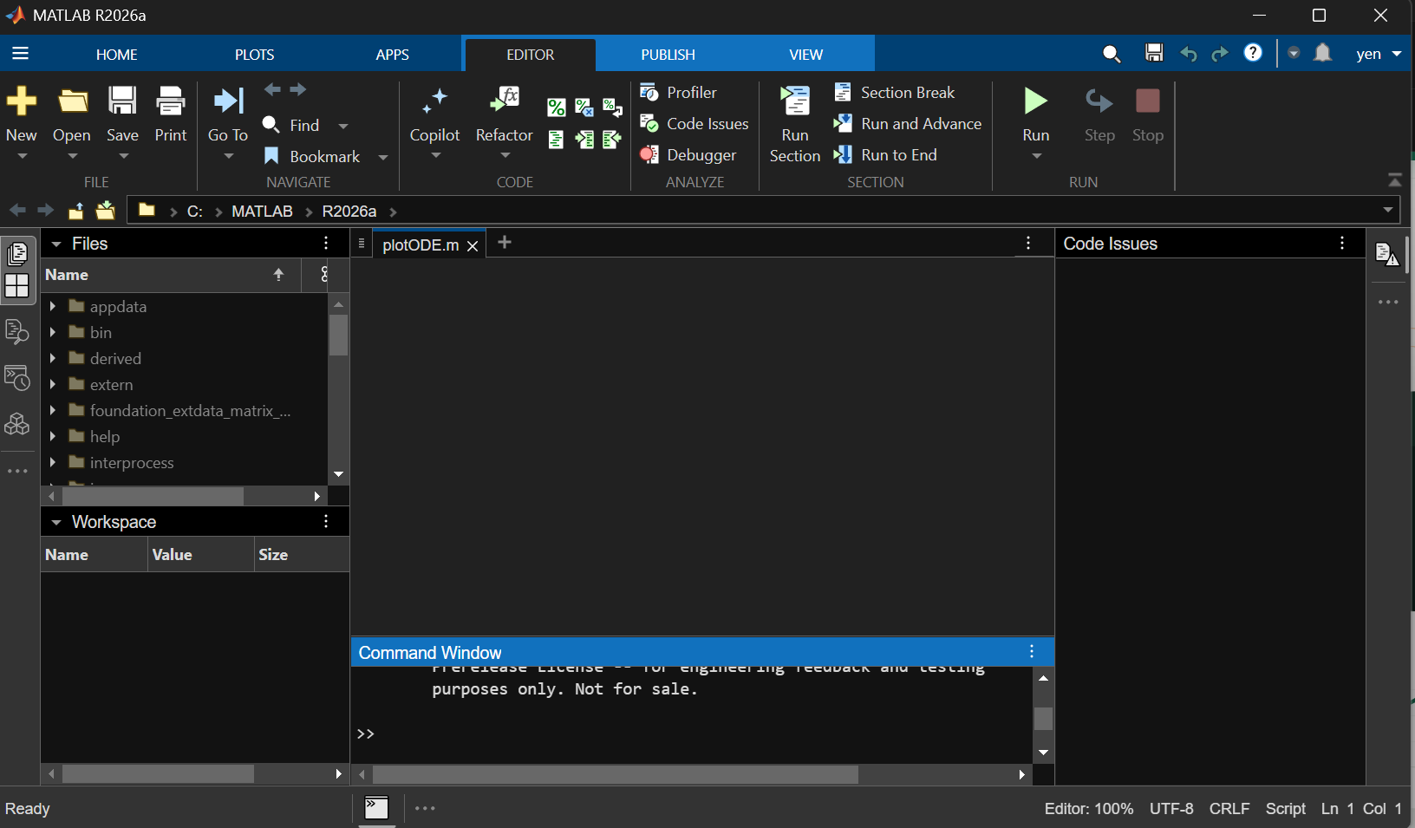Screen dimensions: 1415x828
Task: Show Code Issues from the ribbon
Action: pyautogui.click(x=694, y=123)
